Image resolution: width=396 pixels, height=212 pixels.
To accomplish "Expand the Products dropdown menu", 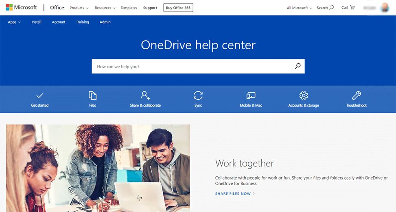I will click(x=79, y=8).
